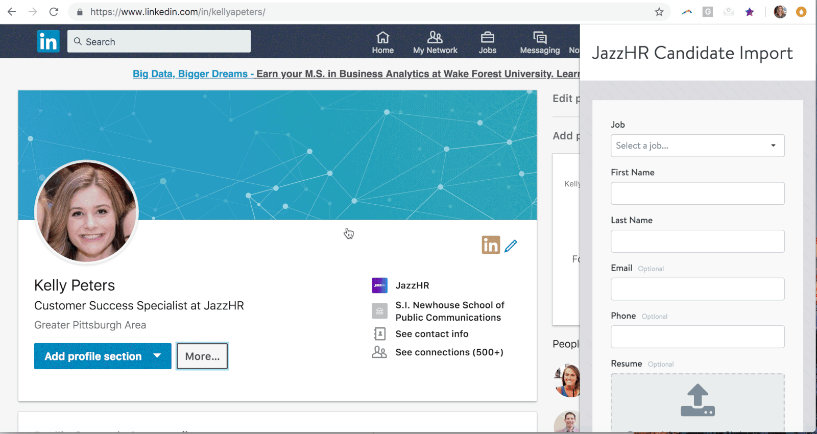This screenshot has height=434, width=817.
Task: Click the Greater Pittsburgh Area location text
Action: (90, 325)
